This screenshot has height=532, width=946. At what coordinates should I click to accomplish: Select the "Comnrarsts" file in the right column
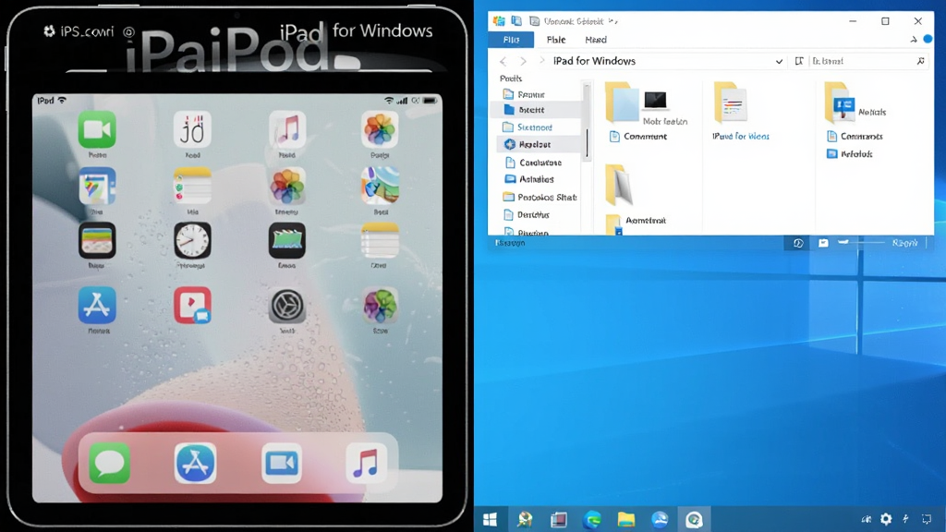pos(855,137)
